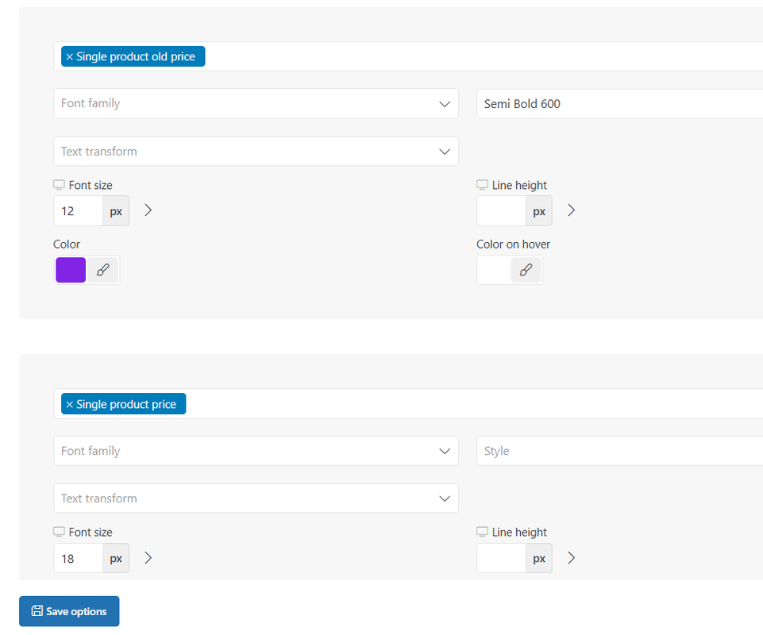Open the first Text transform dropdown
763x635 pixels.
tap(256, 152)
